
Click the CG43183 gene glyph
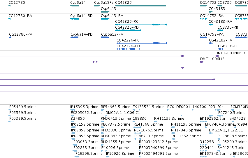(x=210, y=12)
